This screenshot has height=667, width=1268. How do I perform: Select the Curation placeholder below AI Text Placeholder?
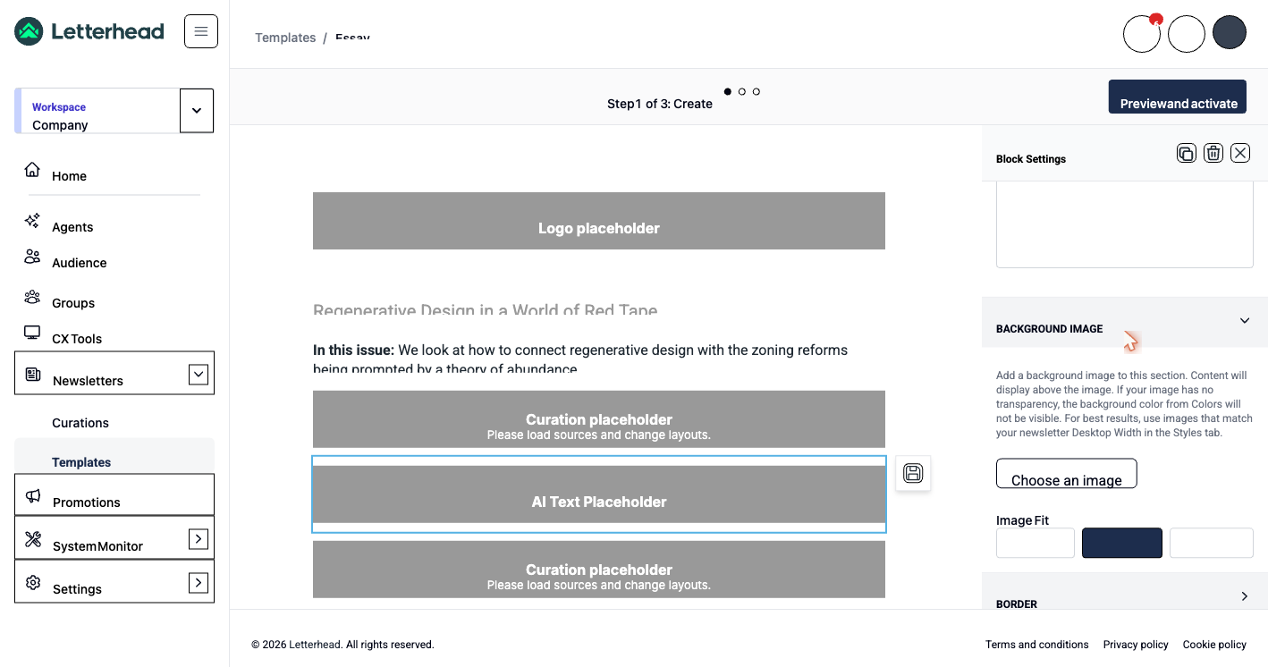tap(599, 570)
